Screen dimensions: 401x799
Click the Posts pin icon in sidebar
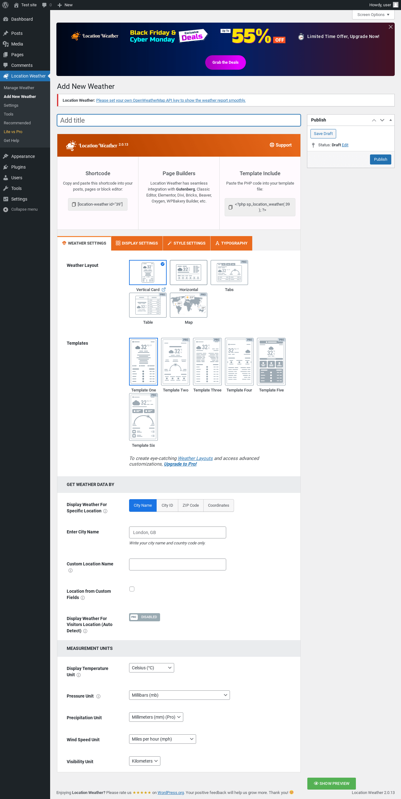6,33
